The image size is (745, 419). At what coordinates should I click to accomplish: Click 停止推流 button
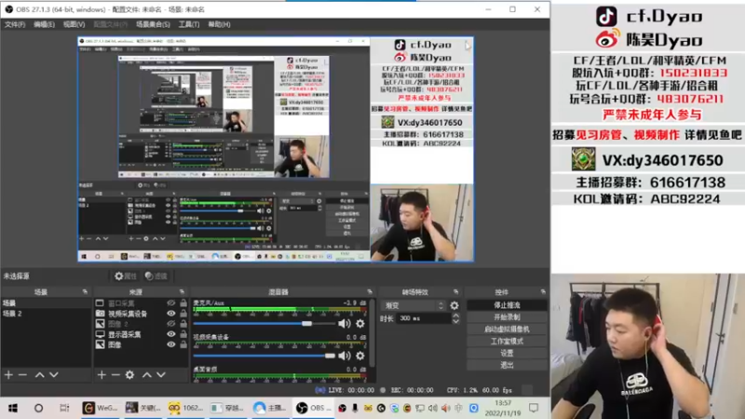(507, 305)
